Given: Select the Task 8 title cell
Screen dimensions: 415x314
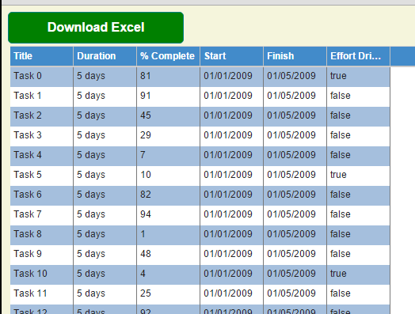Looking at the screenshot, I should tap(42, 236).
